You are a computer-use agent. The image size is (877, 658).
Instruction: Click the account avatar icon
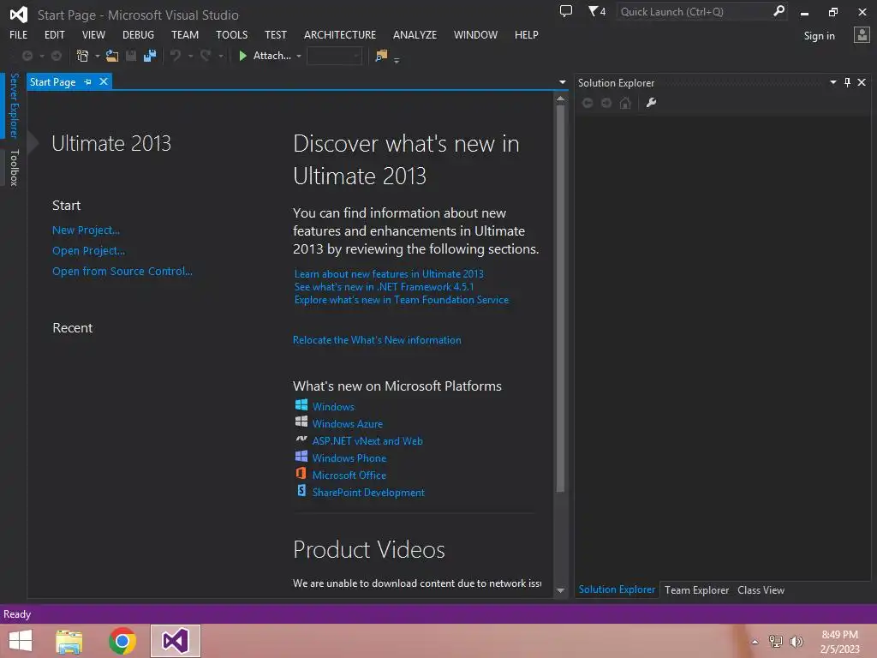point(862,35)
